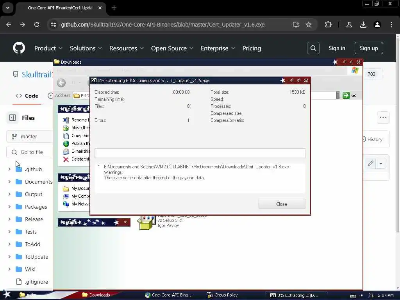Switch to One-Core-API-Bina taskbar button
This screenshot has width=400, height=300.
(169, 295)
